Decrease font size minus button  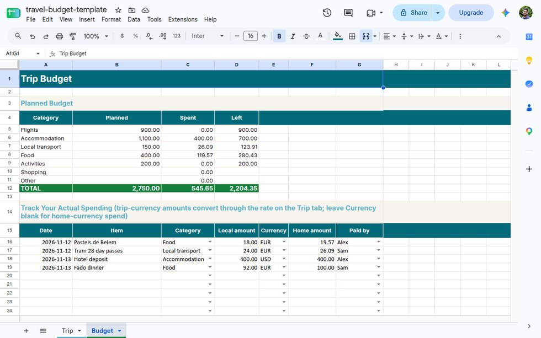tap(237, 36)
